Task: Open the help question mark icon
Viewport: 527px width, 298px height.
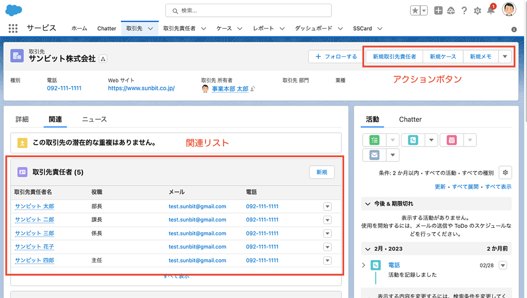Action: point(464,11)
